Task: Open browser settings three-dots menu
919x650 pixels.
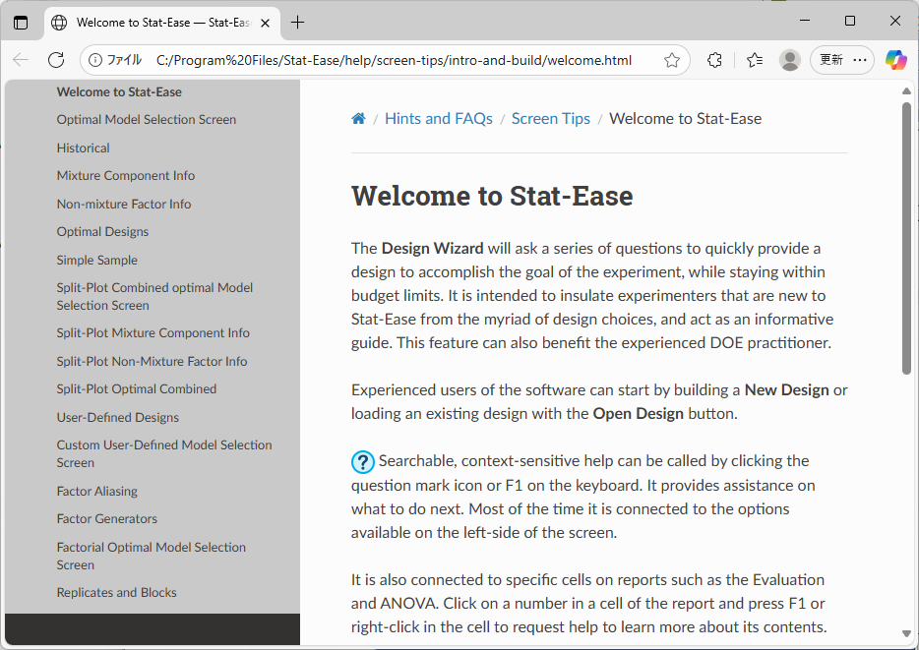Action: tap(861, 60)
